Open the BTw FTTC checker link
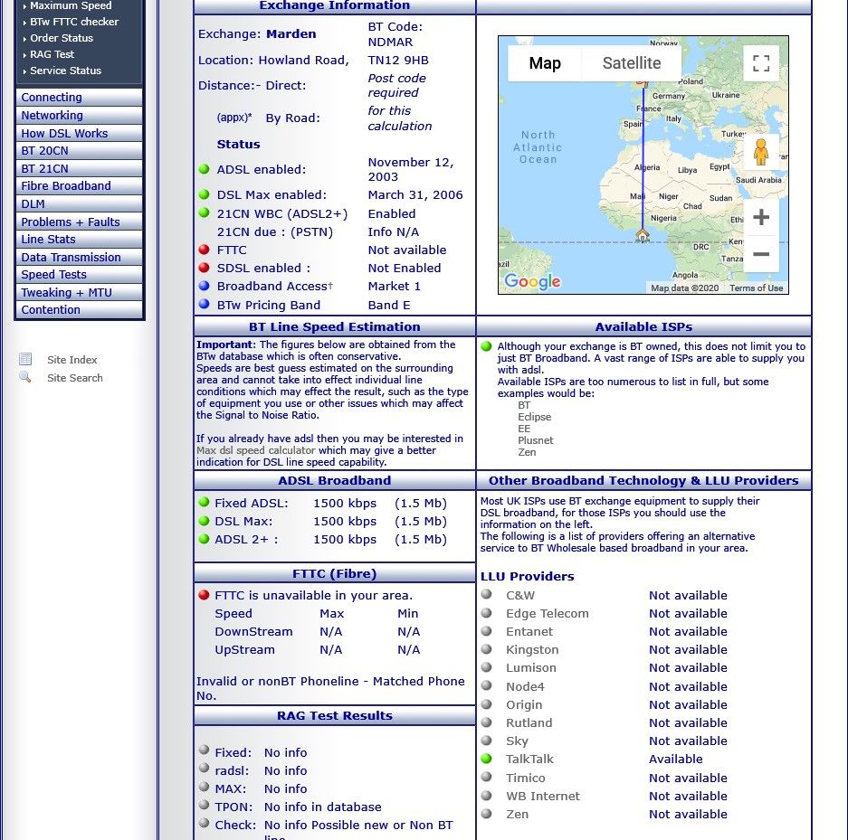848x840 pixels. point(74,22)
